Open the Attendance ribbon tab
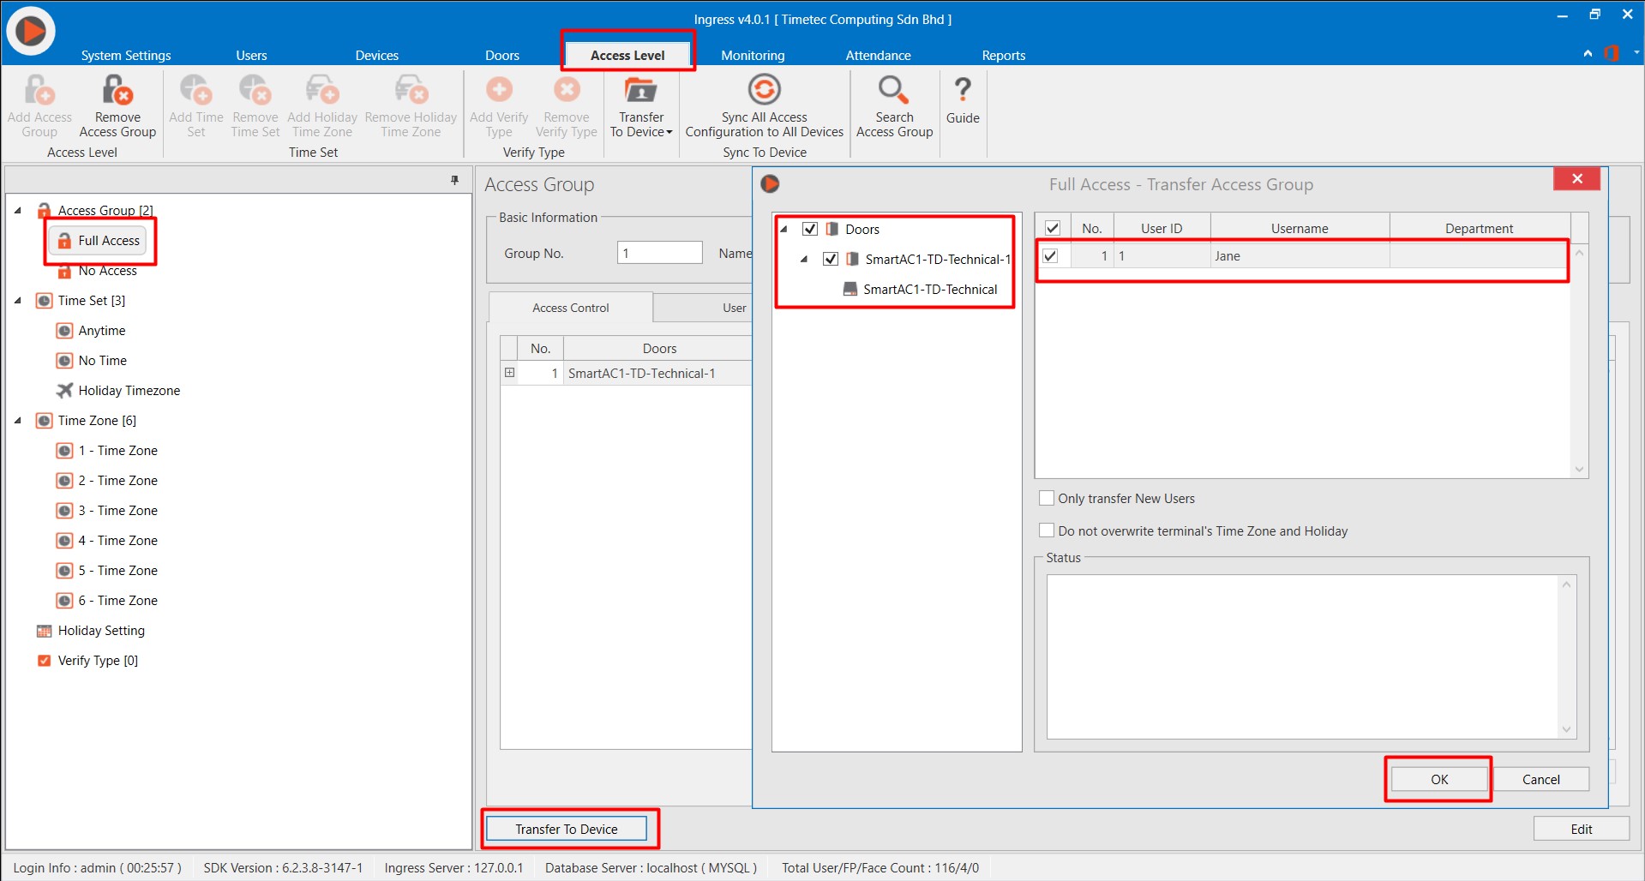Image resolution: width=1645 pixels, height=881 pixels. pyautogui.click(x=879, y=55)
